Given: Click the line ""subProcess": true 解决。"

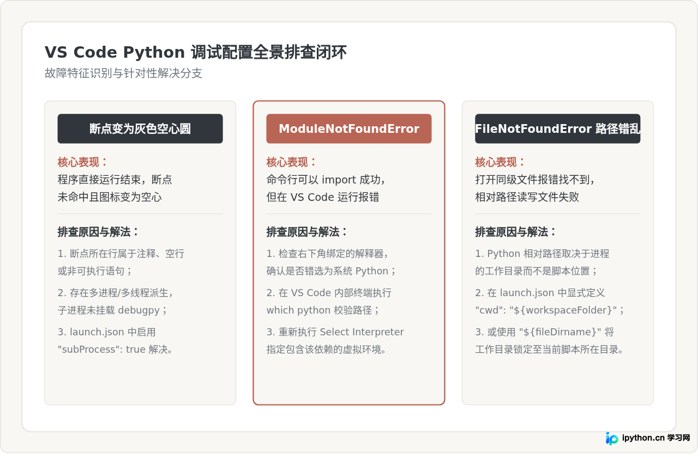Looking at the screenshot, I should tap(116, 349).
